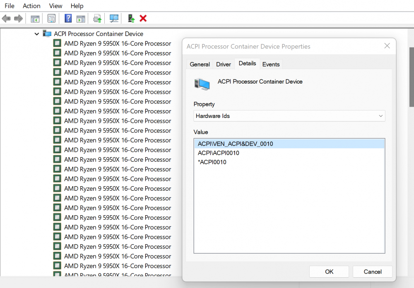The height and width of the screenshot is (288, 414).
Task: Go back using the Back arrow
Action: pos(6,19)
